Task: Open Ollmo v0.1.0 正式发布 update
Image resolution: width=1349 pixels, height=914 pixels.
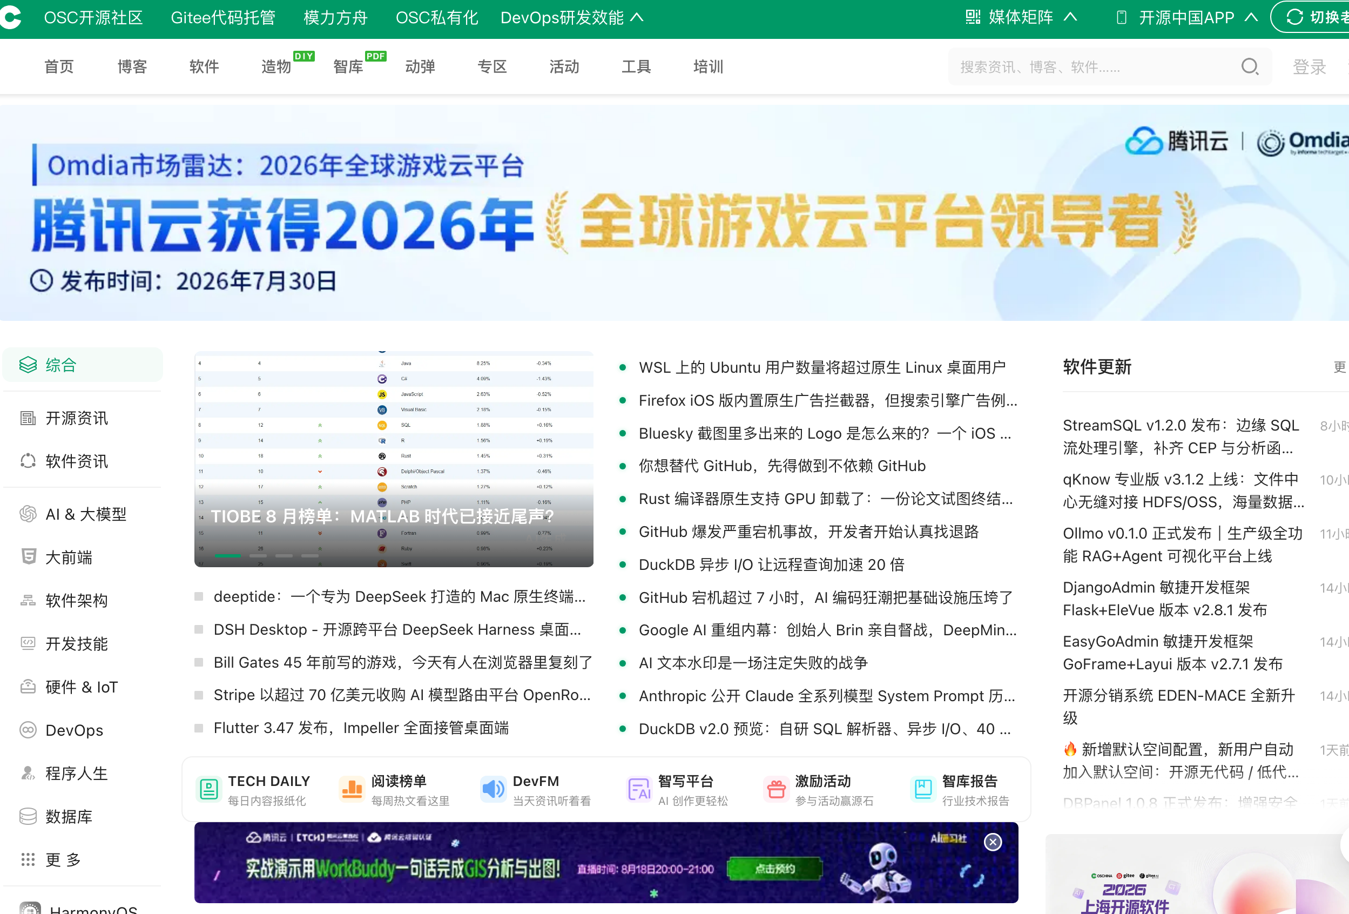Action: (1183, 545)
